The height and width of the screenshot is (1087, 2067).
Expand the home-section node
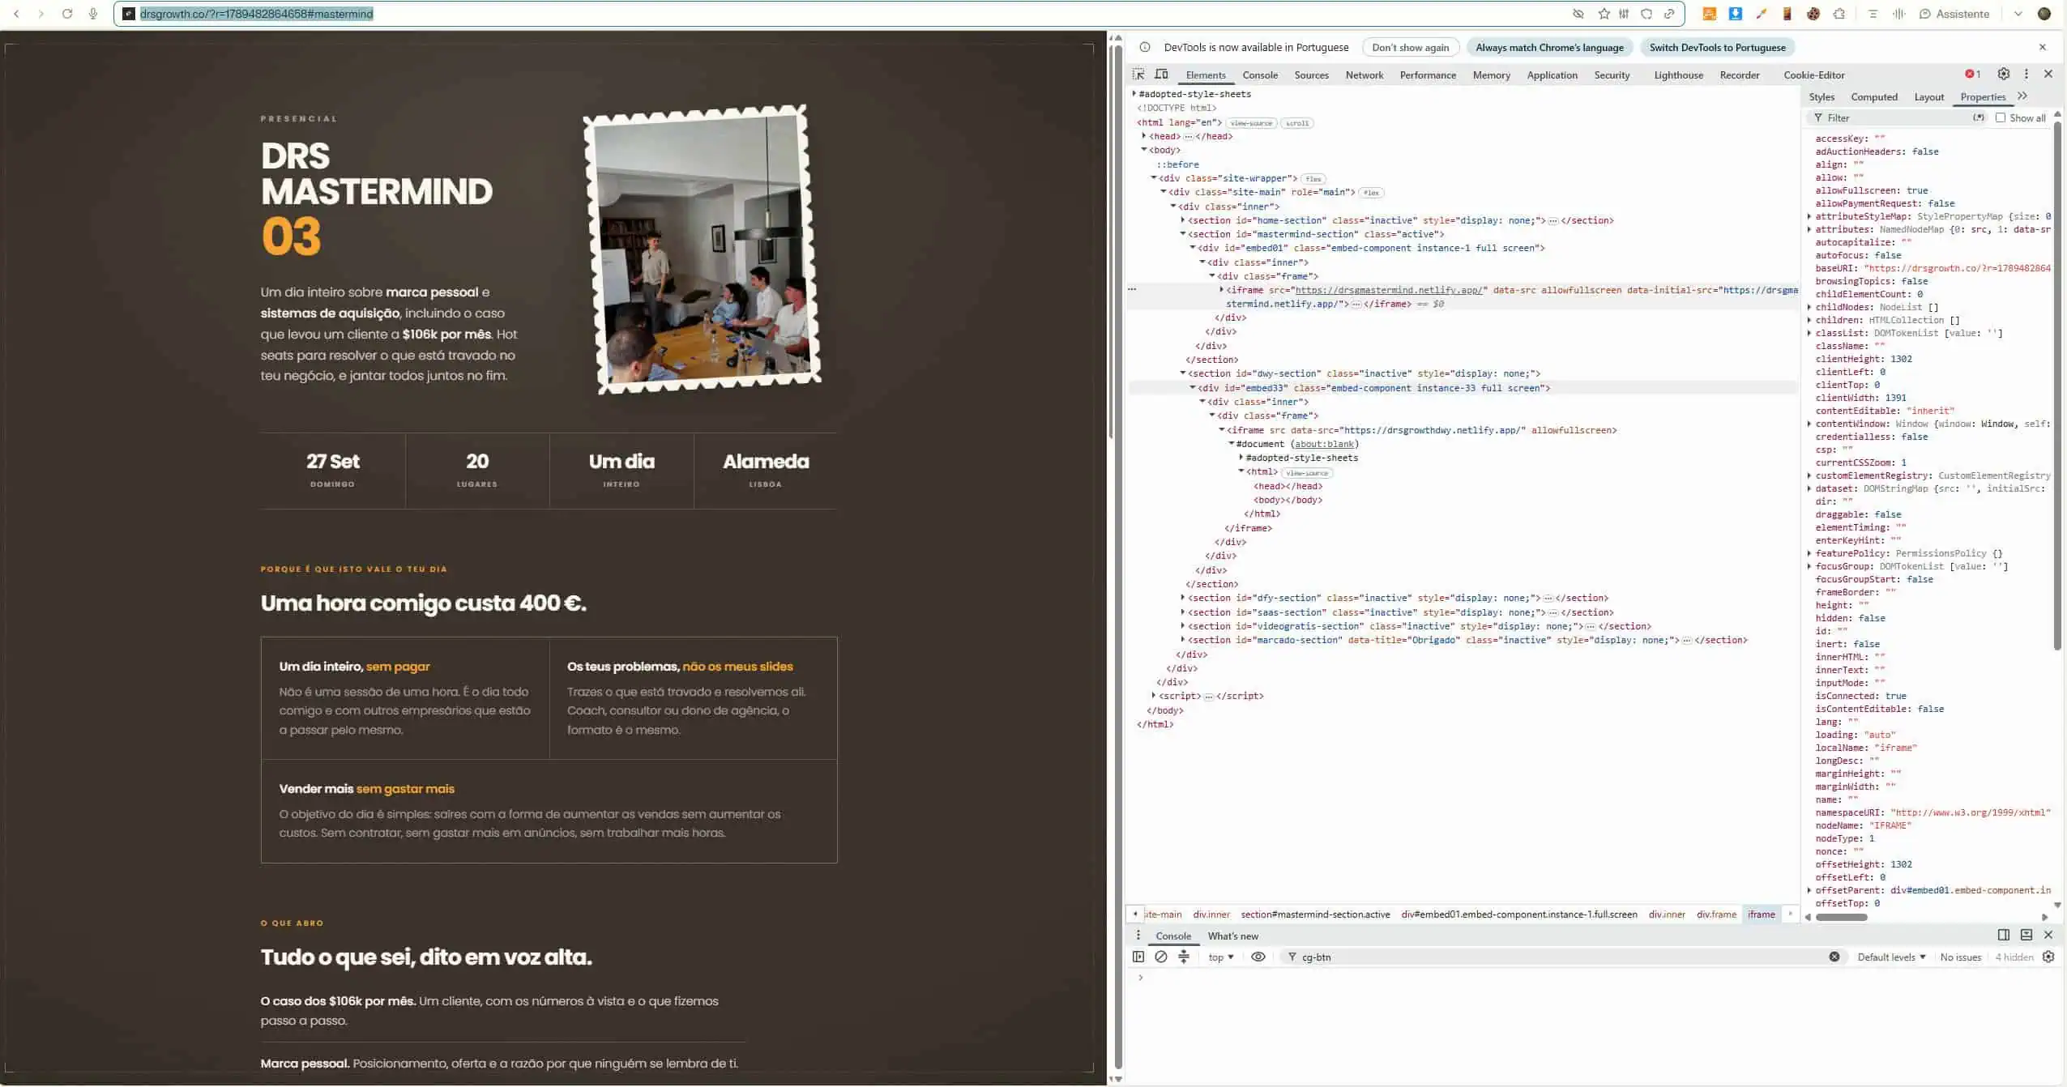1183,220
